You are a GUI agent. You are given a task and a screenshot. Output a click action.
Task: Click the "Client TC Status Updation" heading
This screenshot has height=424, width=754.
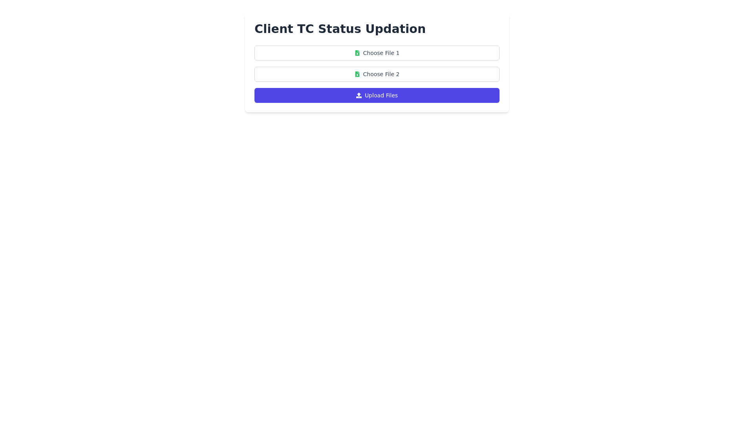coord(340,29)
